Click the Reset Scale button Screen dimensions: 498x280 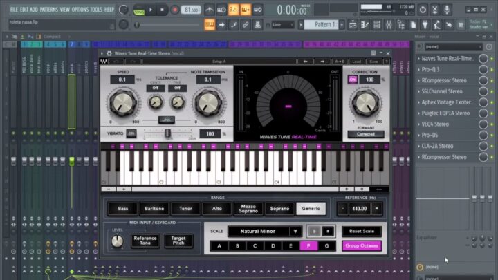coord(362,231)
